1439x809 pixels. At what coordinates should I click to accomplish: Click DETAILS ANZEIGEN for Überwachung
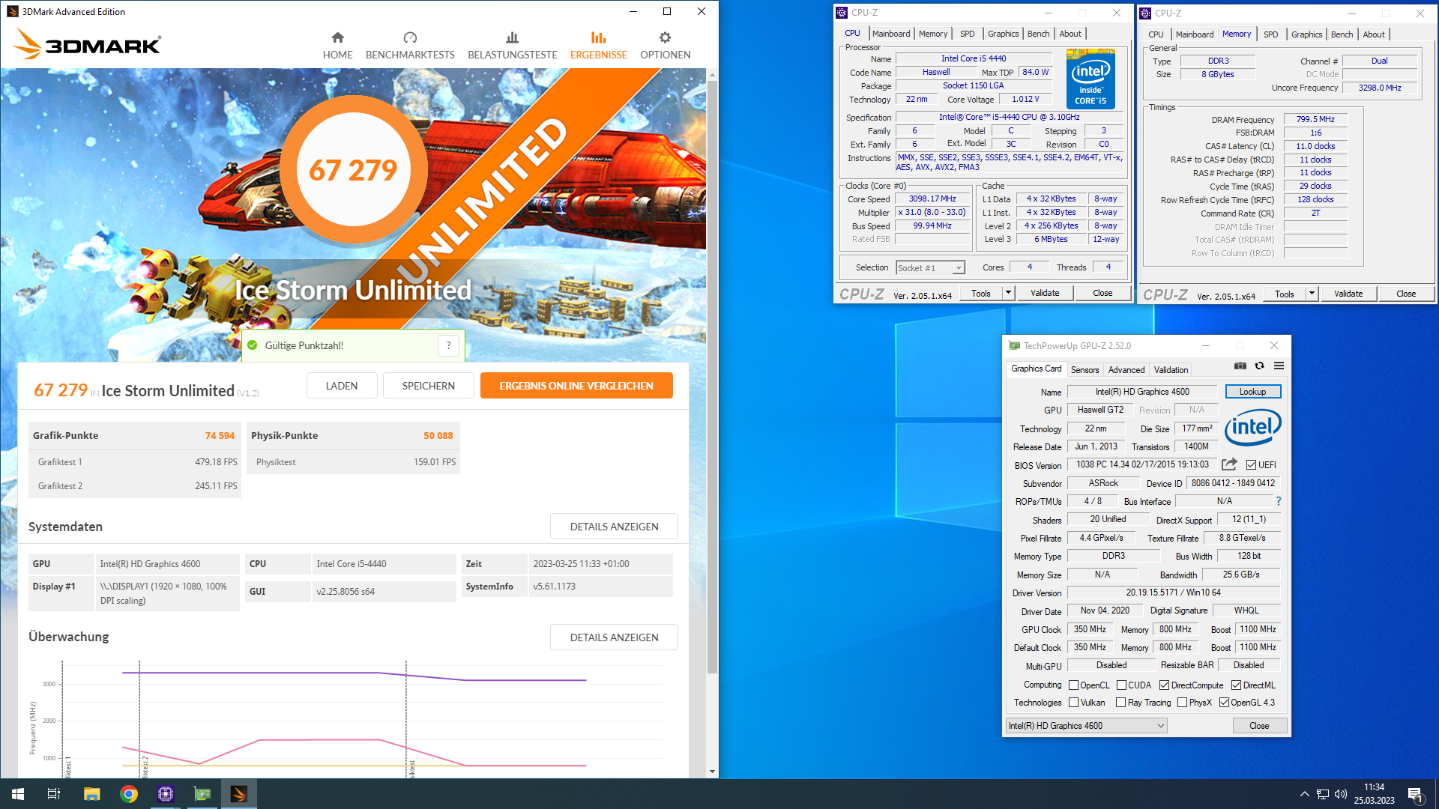pos(614,637)
